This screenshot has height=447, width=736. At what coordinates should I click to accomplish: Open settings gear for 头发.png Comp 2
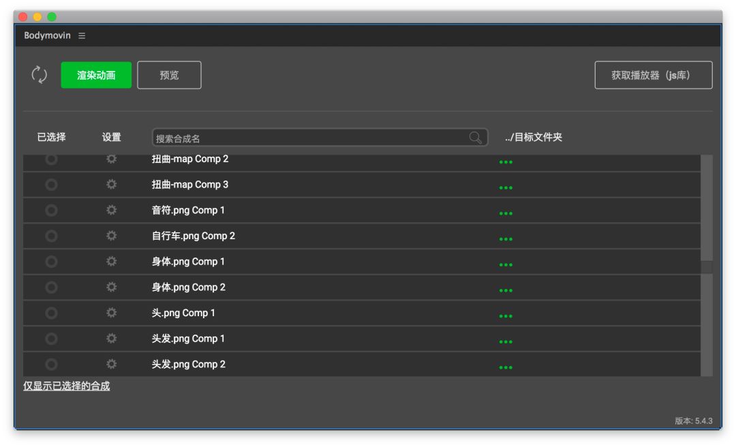click(111, 364)
